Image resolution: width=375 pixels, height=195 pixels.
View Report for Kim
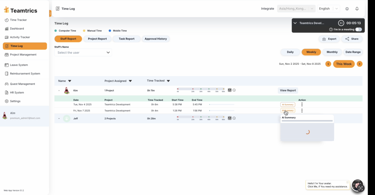(288, 90)
